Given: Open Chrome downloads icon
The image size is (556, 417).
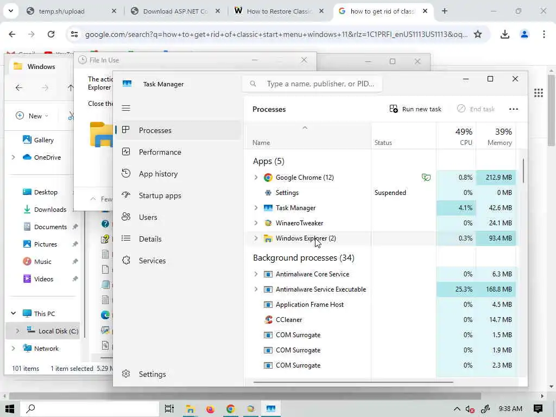Looking at the screenshot, I should pos(504,34).
